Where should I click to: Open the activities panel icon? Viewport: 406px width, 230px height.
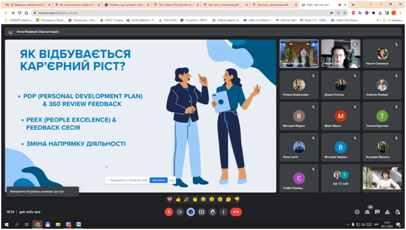[387, 212]
